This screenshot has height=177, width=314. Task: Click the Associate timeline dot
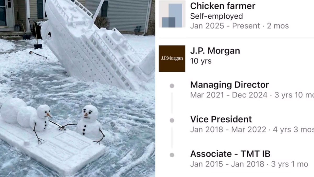[172, 155]
